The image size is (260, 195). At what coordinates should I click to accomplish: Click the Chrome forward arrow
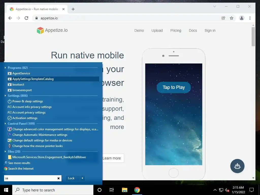pos(18,18)
